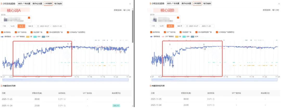Choose 7天 range in 核心词A panel
281x111 pixels.
click(4, 26)
